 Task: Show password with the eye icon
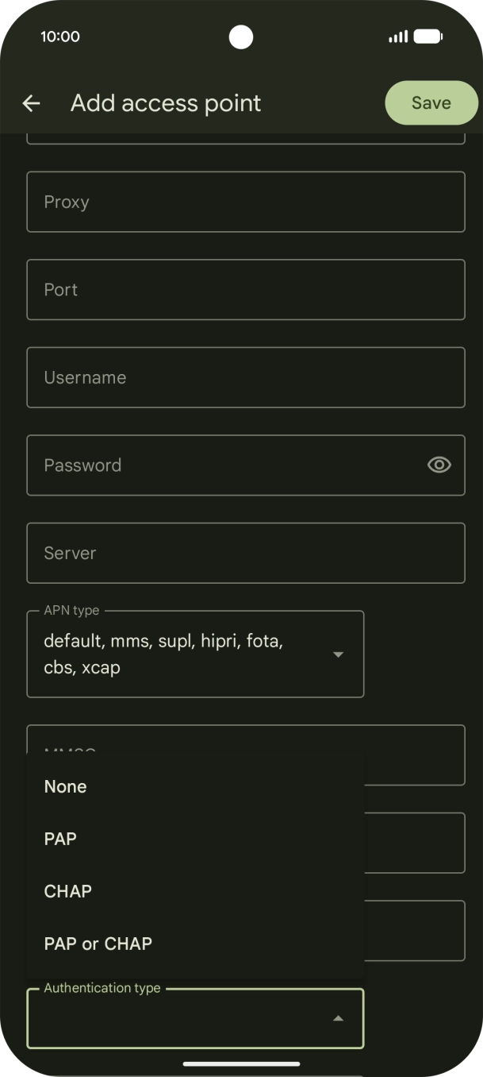(439, 465)
